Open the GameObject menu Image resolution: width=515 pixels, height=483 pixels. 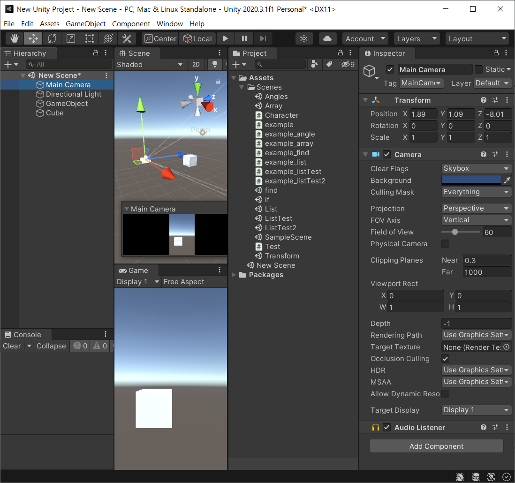click(x=85, y=23)
